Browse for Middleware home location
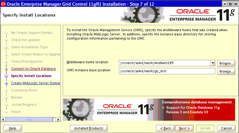239x133 pixels. point(226,63)
